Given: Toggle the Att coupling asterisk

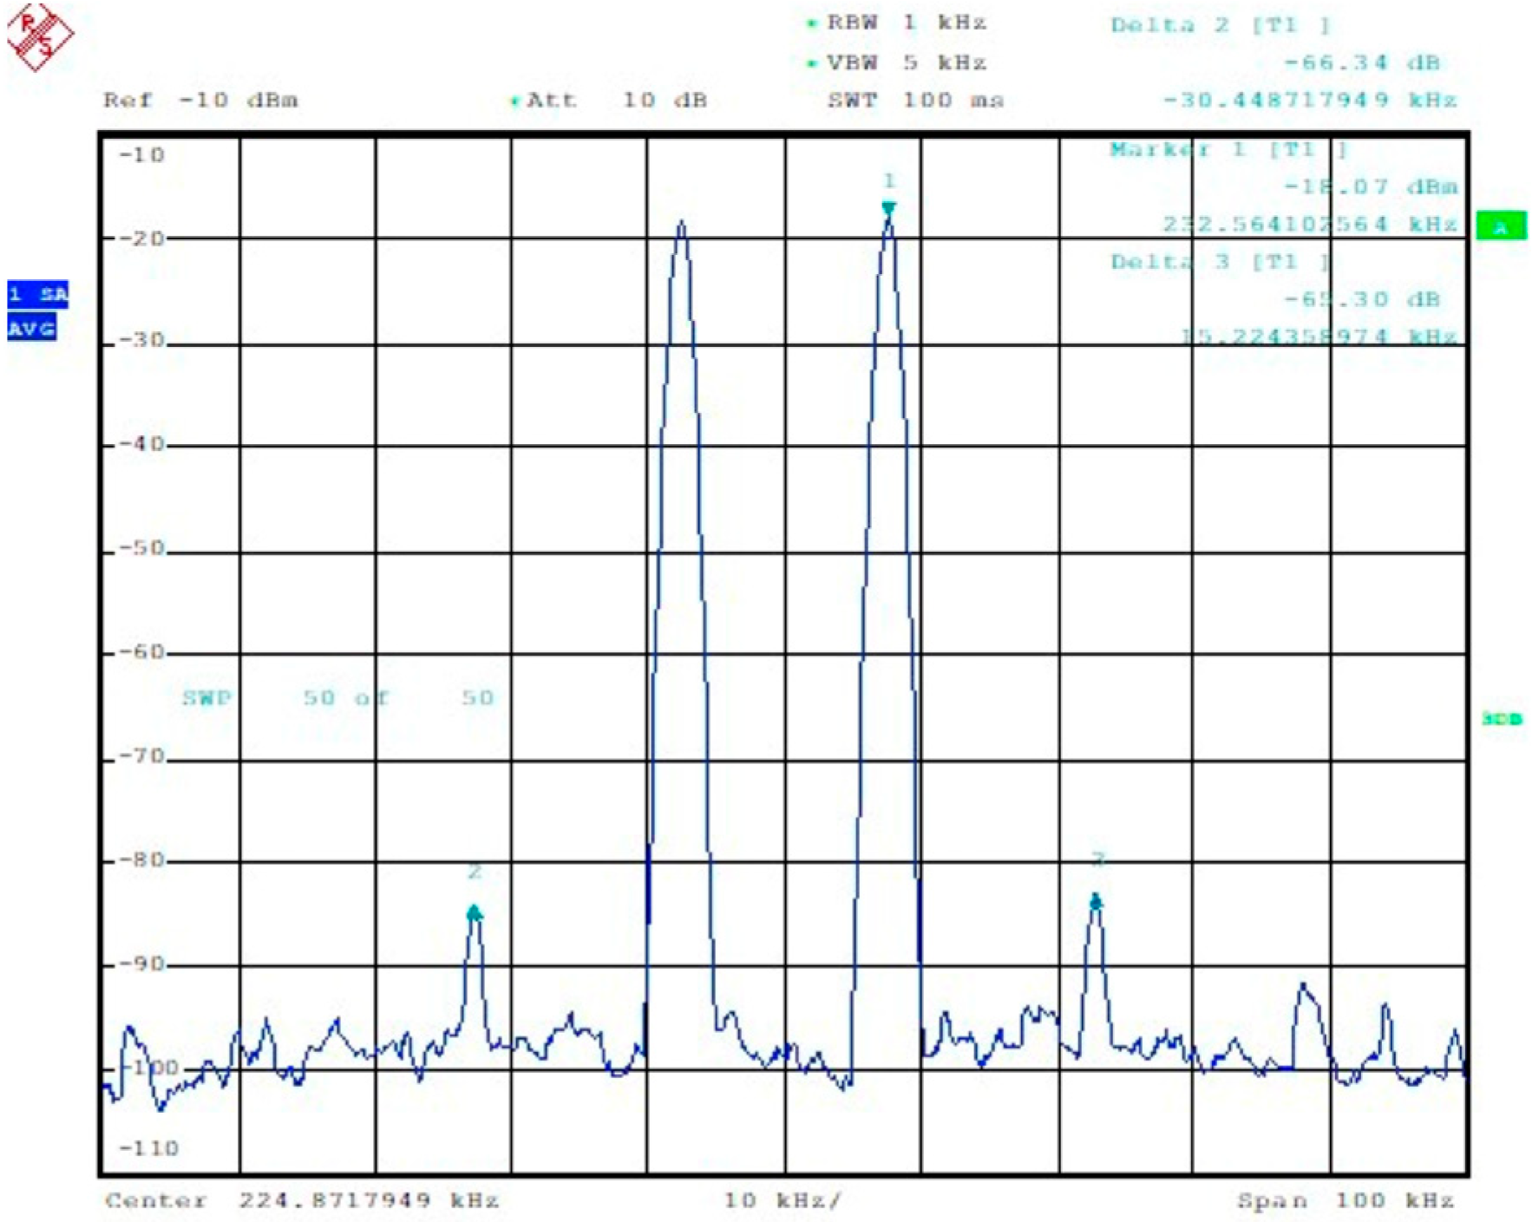Looking at the screenshot, I should tap(515, 100).
